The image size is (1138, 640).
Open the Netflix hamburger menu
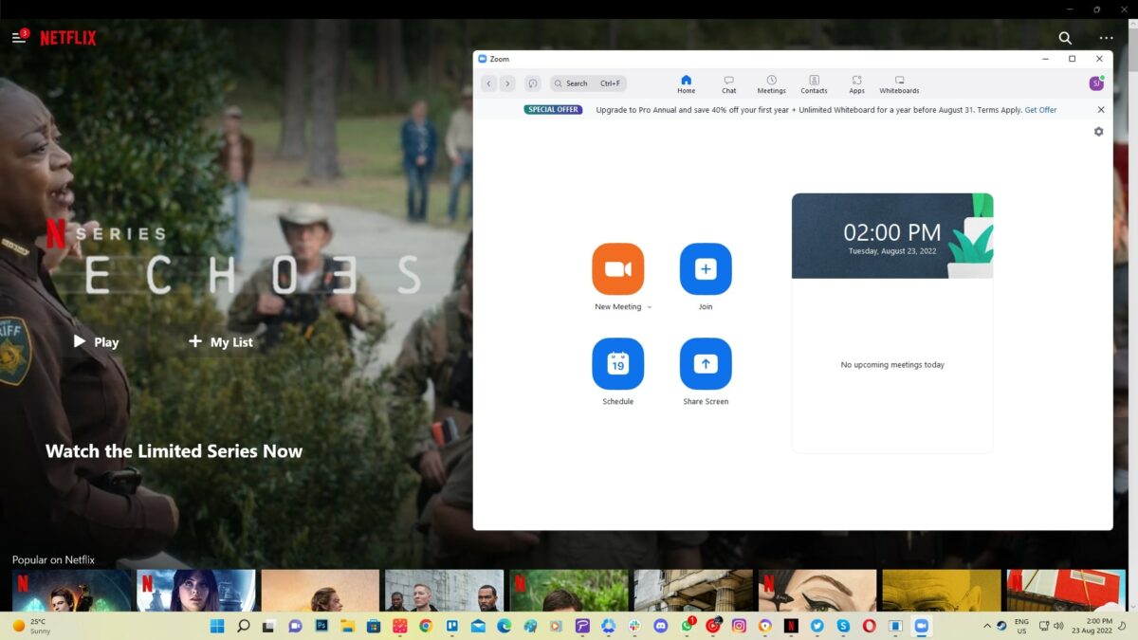coord(18,38)
